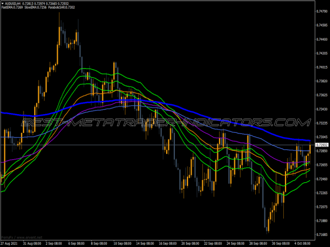Image resolution: width=330 pixels, height=247 pixels.
Task: Click the 14 Sep 08:00 time label
Action: coord(145,244)
